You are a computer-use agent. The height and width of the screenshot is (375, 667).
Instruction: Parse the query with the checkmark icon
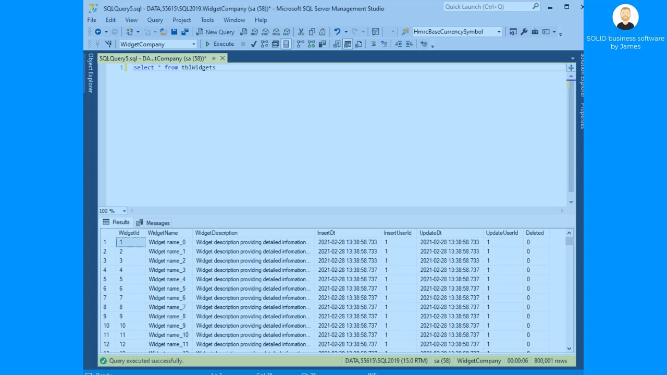pyautogui.click(x=254, y=44)
